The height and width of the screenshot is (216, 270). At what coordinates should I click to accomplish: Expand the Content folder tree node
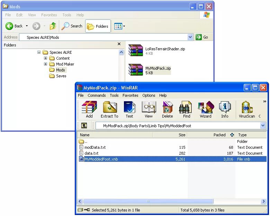point(45,58)
